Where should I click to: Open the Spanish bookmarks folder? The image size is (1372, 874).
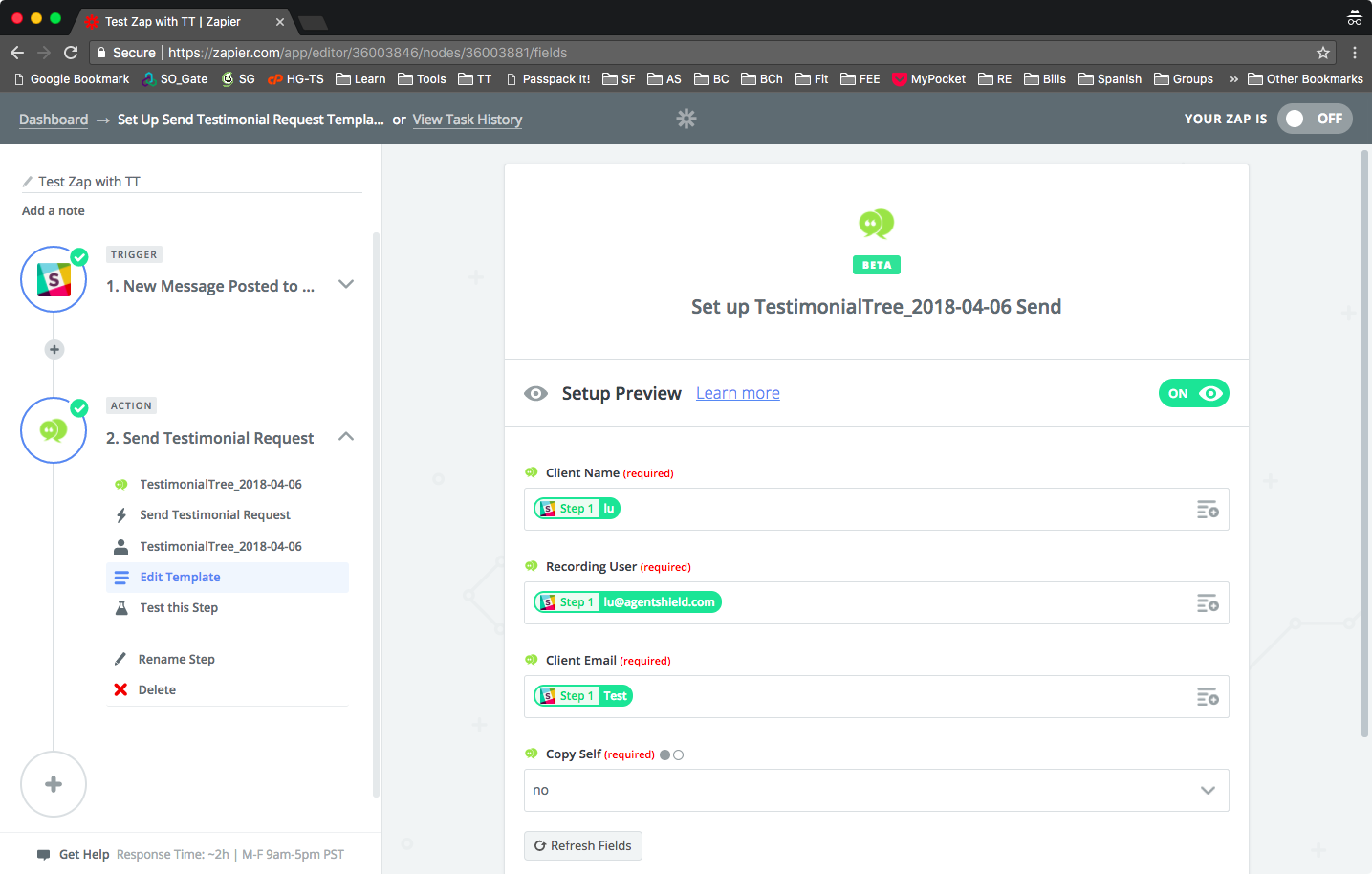pyautogui.click(x=1110, y=79)
